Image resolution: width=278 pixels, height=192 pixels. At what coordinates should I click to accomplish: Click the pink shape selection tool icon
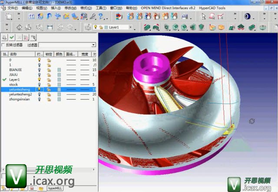click(x=212, y=17)
